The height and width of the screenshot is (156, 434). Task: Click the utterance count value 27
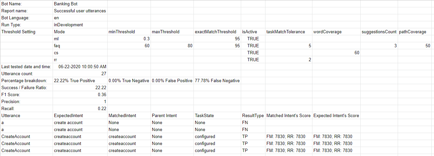tap(103, 74)
